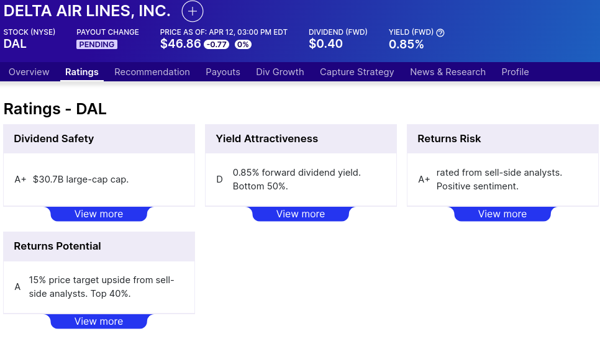The height and width of the screenshot is (344, 600).
Task: Switch to the Recommendation tab
Action: (x=152, y=72)
